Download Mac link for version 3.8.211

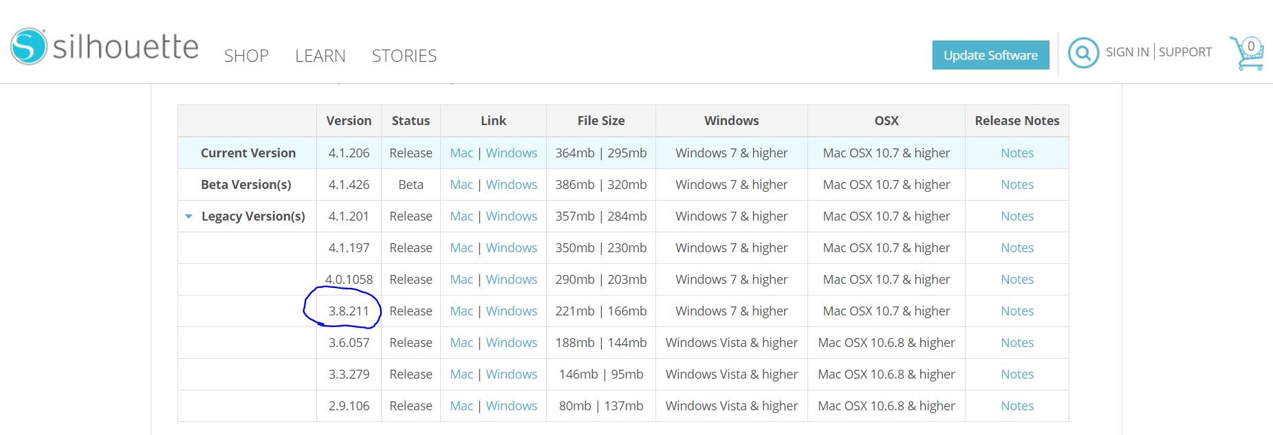pyautogui.click(x=461, y=311)
